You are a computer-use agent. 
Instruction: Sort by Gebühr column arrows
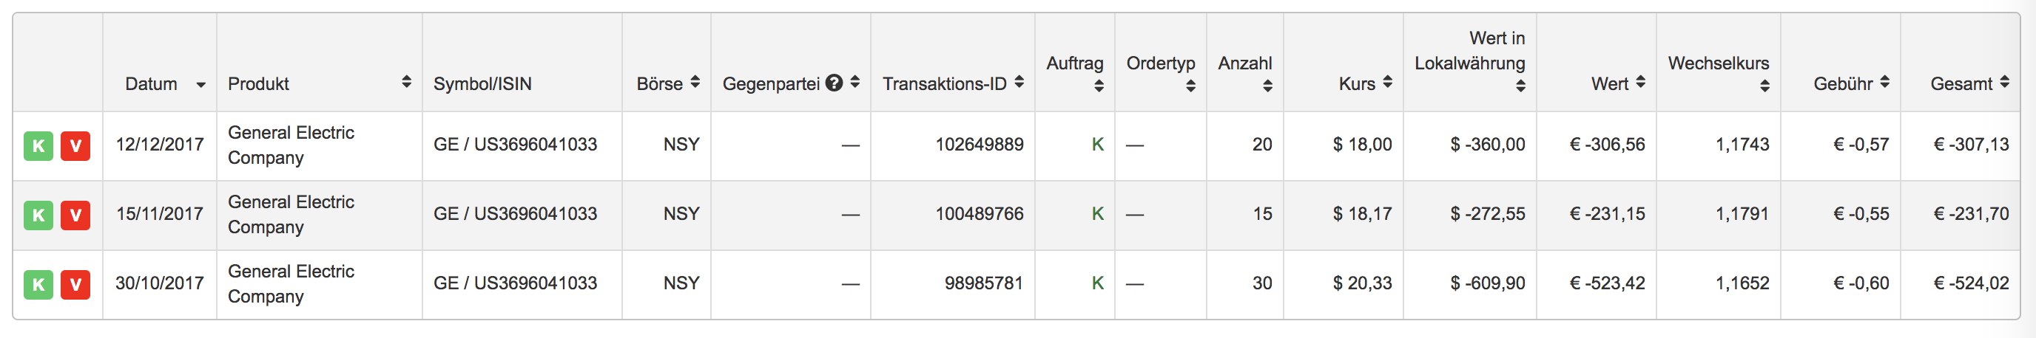1884,82
